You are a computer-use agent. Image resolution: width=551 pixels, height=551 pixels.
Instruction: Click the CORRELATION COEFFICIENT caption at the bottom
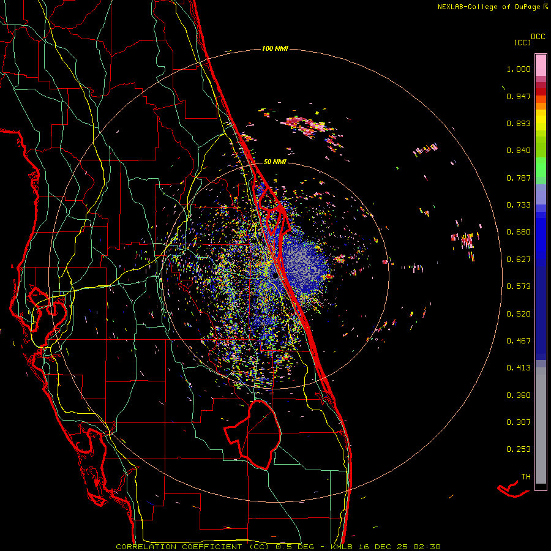[278, 547]
